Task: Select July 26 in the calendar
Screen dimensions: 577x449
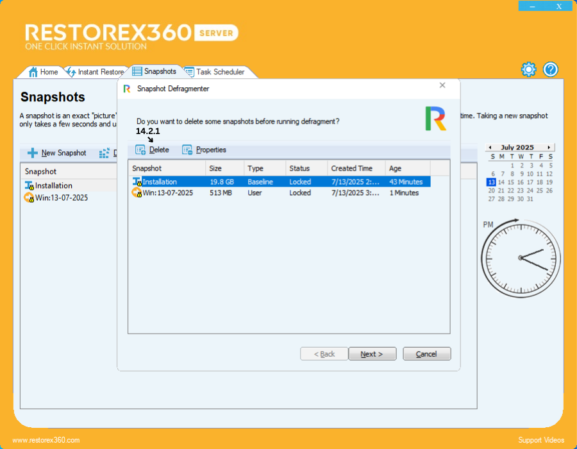Action: 549,191
